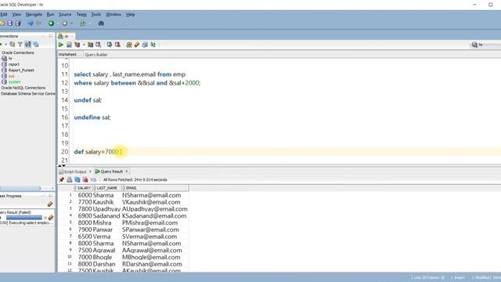Click the Autotrace icon
The height and width of the screenshot is (282, 501).
point(91,45)
